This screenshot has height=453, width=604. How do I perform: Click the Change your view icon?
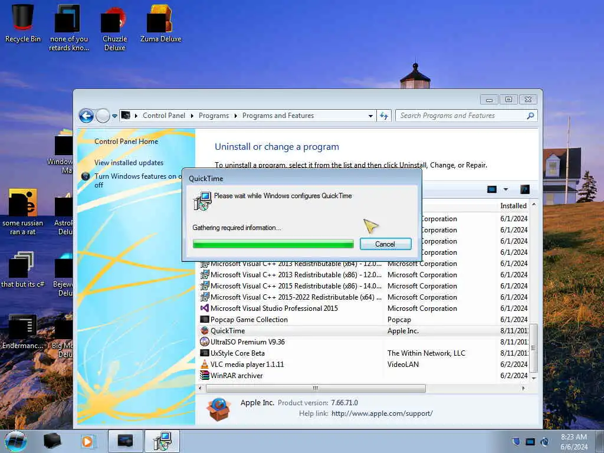click(x=491, y=189)
